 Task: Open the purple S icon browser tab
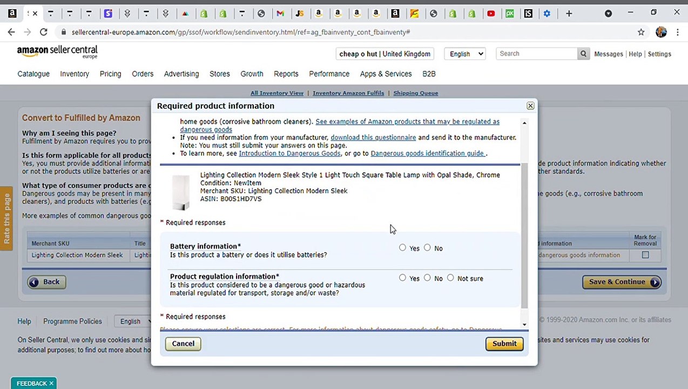[x=108, y=14]
